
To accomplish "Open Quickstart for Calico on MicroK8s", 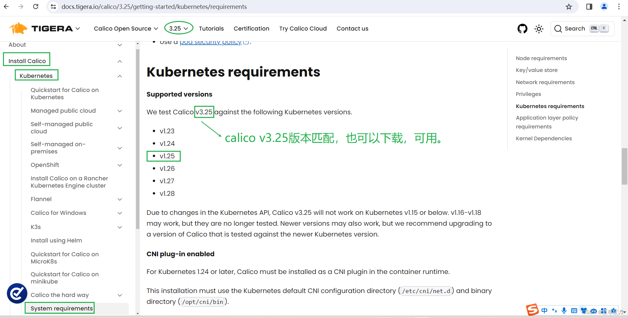I will (x=65, y=258).
